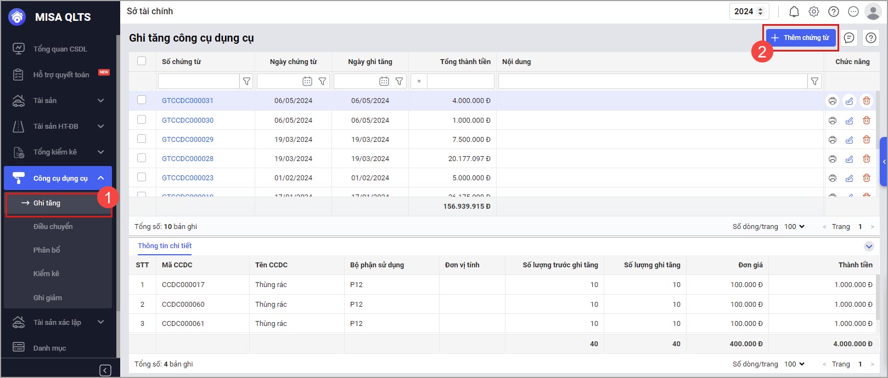
Task: Expand the Tài sản menu group
Action: (x=100, y=100)
